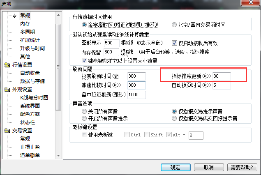Viewport: 261px width, 175px height.
Task: Open 内存 settings tree item
Action: [x=25, y=24]
